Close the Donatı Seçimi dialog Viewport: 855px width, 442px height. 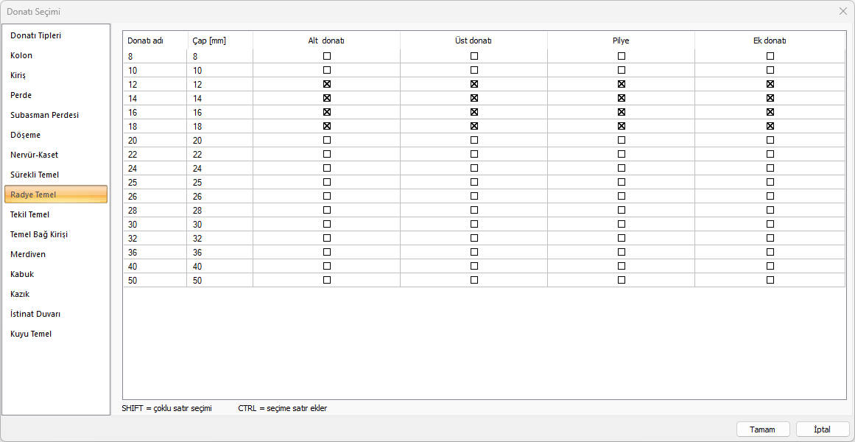click(x=843, y=11)
